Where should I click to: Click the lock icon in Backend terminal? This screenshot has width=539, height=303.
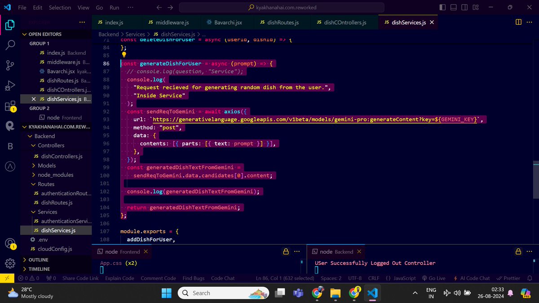click(518, 251)
